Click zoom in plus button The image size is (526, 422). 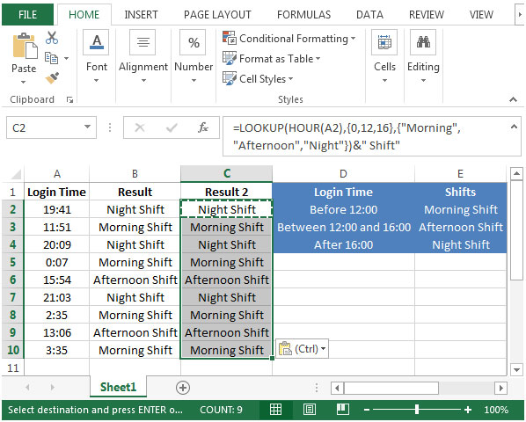[468, 410]
